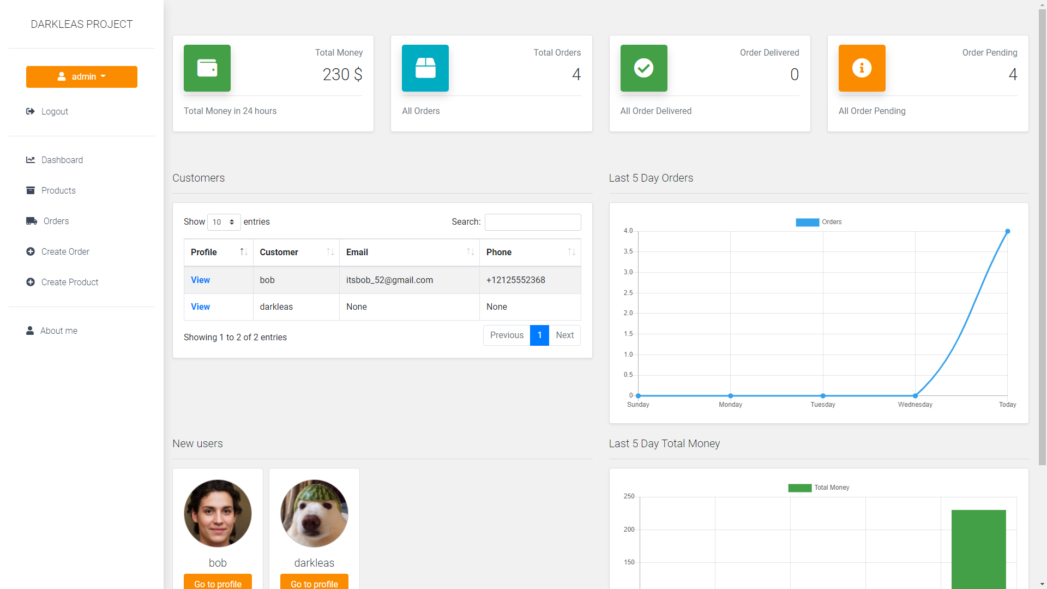Click the plus icon beside Create Order
Image resolution: width=1047 pixels, height=589 pixels.
31,251
